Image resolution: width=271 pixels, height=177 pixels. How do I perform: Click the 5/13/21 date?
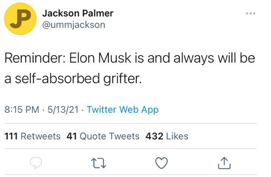[x=62, y=110]
